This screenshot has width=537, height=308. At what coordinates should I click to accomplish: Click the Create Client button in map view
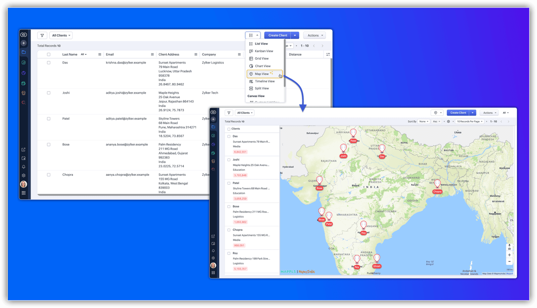coord(458,113)
